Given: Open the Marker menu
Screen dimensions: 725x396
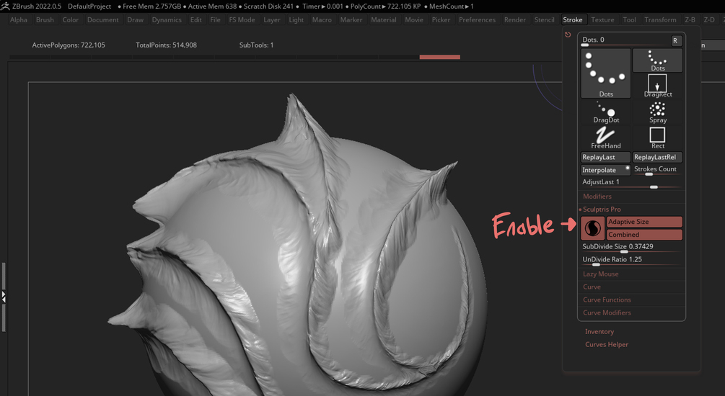Looking at the screenshot, I should click(351, 19).
